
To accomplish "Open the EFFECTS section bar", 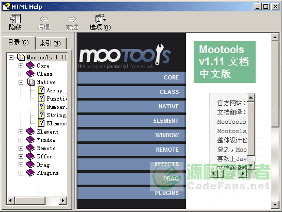I will tap(132, 164).
